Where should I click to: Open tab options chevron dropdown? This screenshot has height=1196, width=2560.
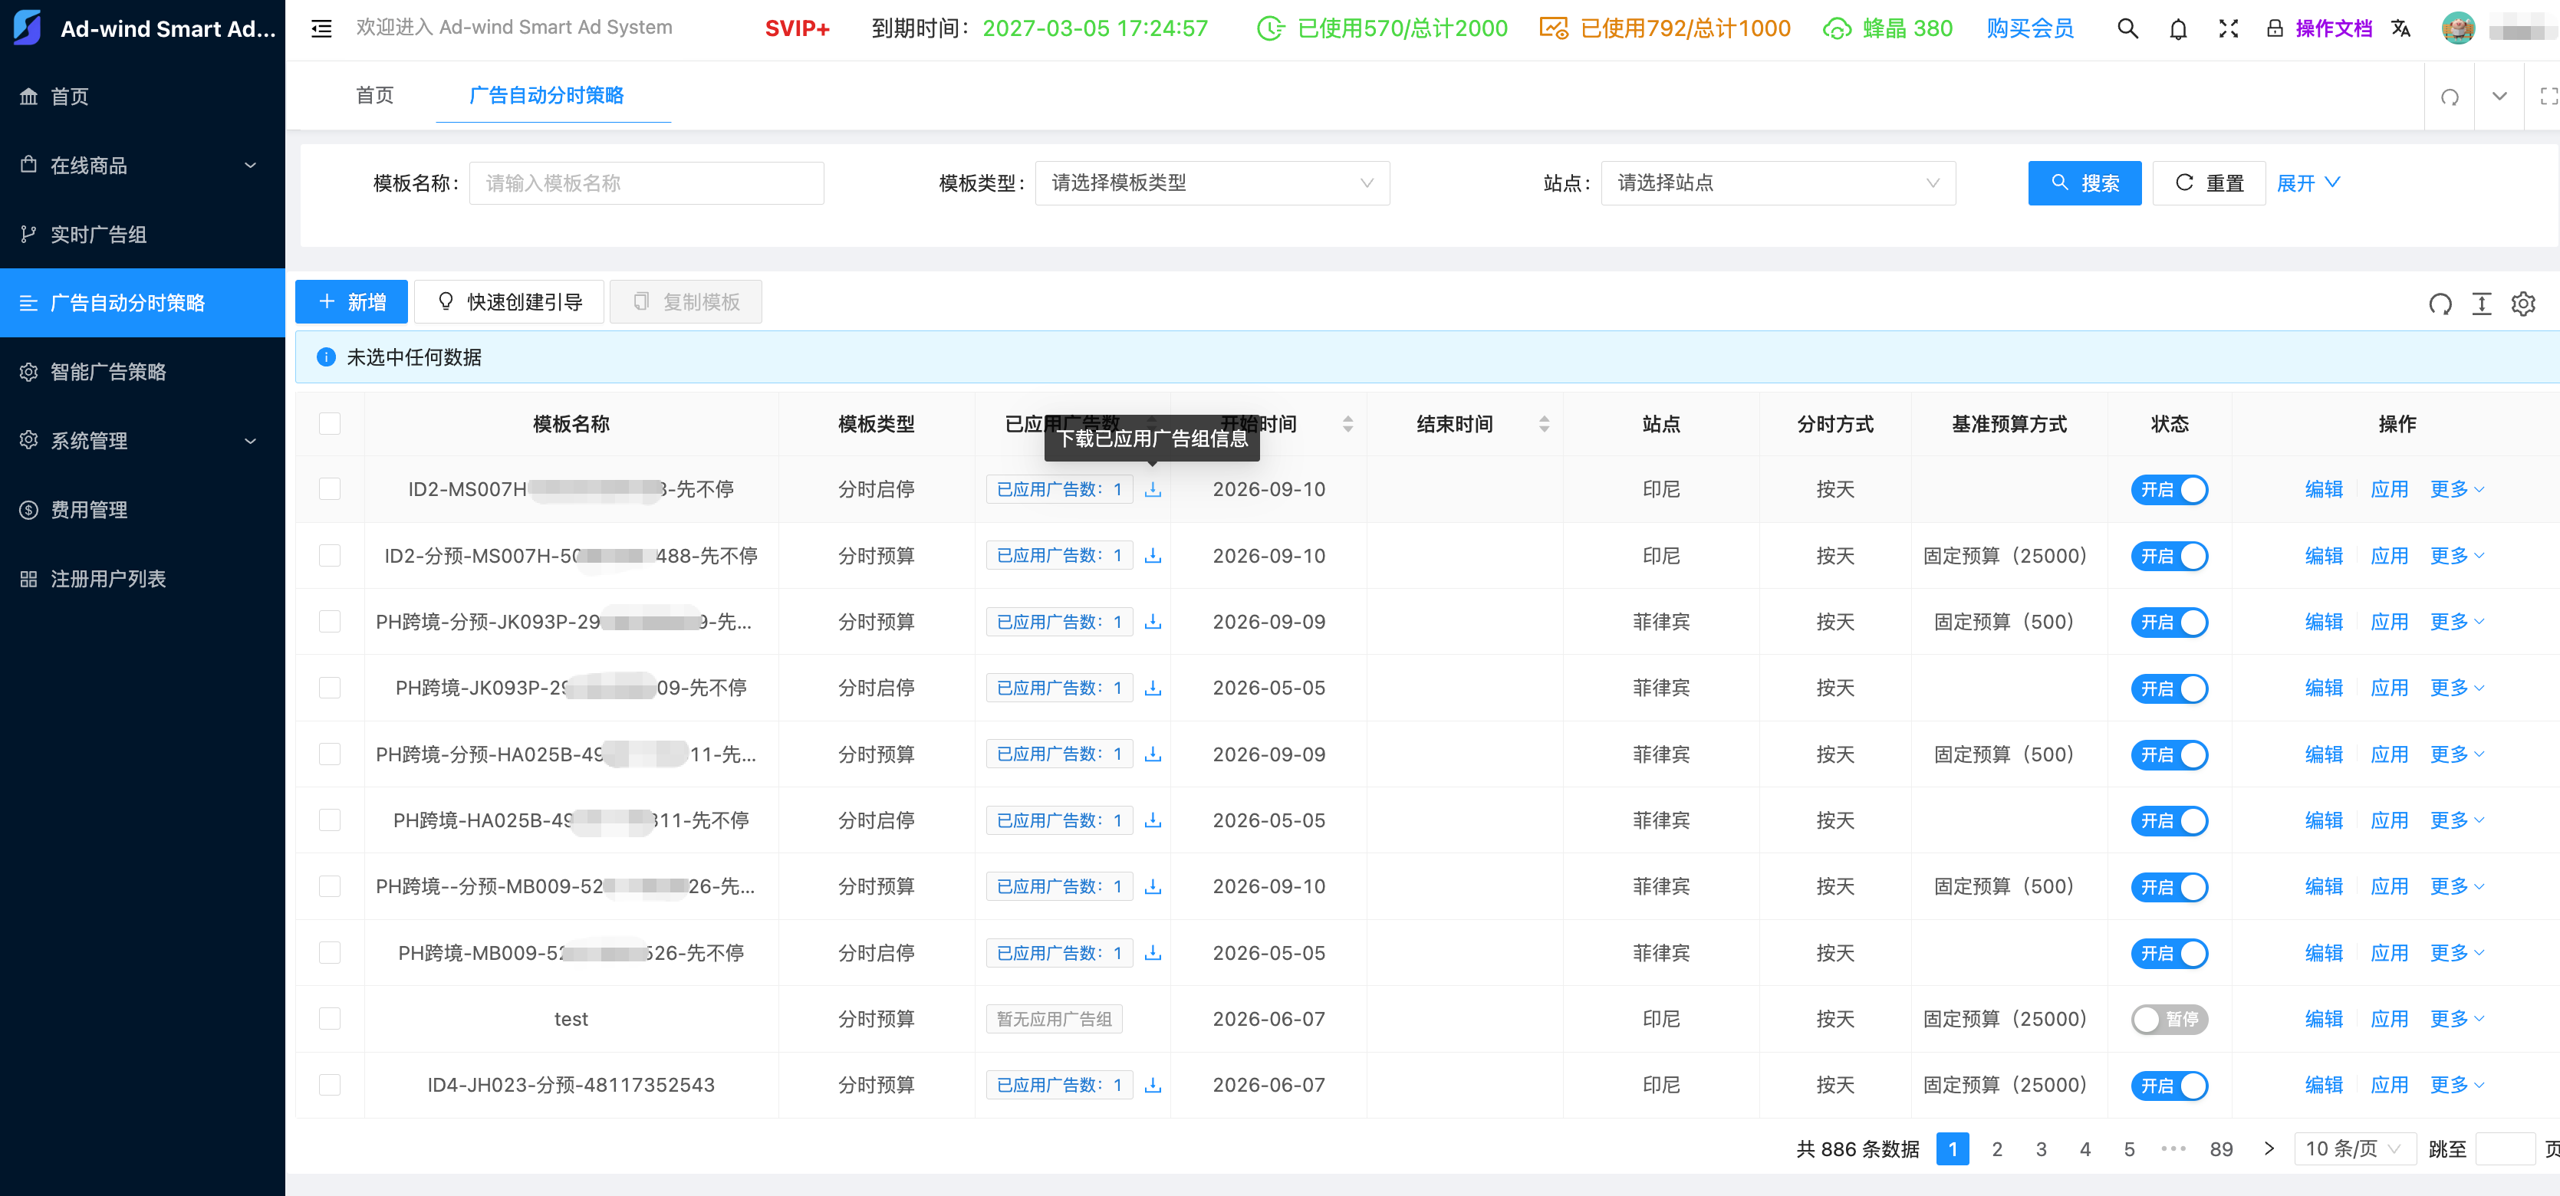click(x=2499, y=97)
